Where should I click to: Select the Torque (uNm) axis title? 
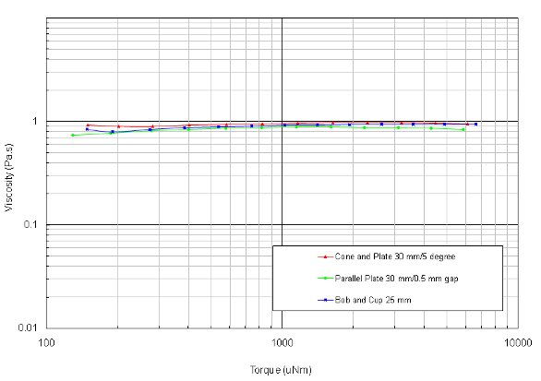pyautogui.click(x=281, y=370)
